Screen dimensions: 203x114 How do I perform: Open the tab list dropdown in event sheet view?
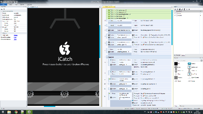(172, 7)
